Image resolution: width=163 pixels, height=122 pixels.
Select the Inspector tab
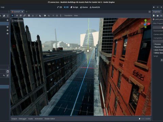[157, 12]
